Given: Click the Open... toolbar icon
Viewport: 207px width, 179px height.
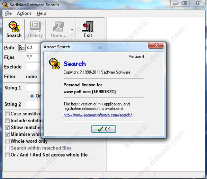Looking at the screenshot, I should [x=58, y=29].
